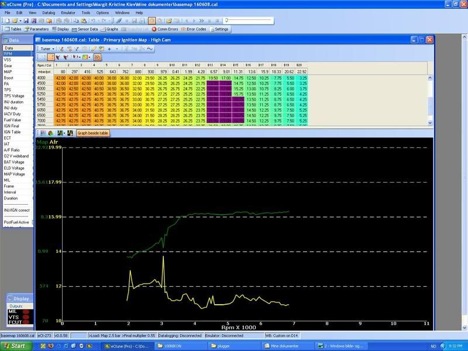The width and height of the screenshot is (468, 351).
Task: Click the Parameters toolbar button
Action: click(36, 29)
